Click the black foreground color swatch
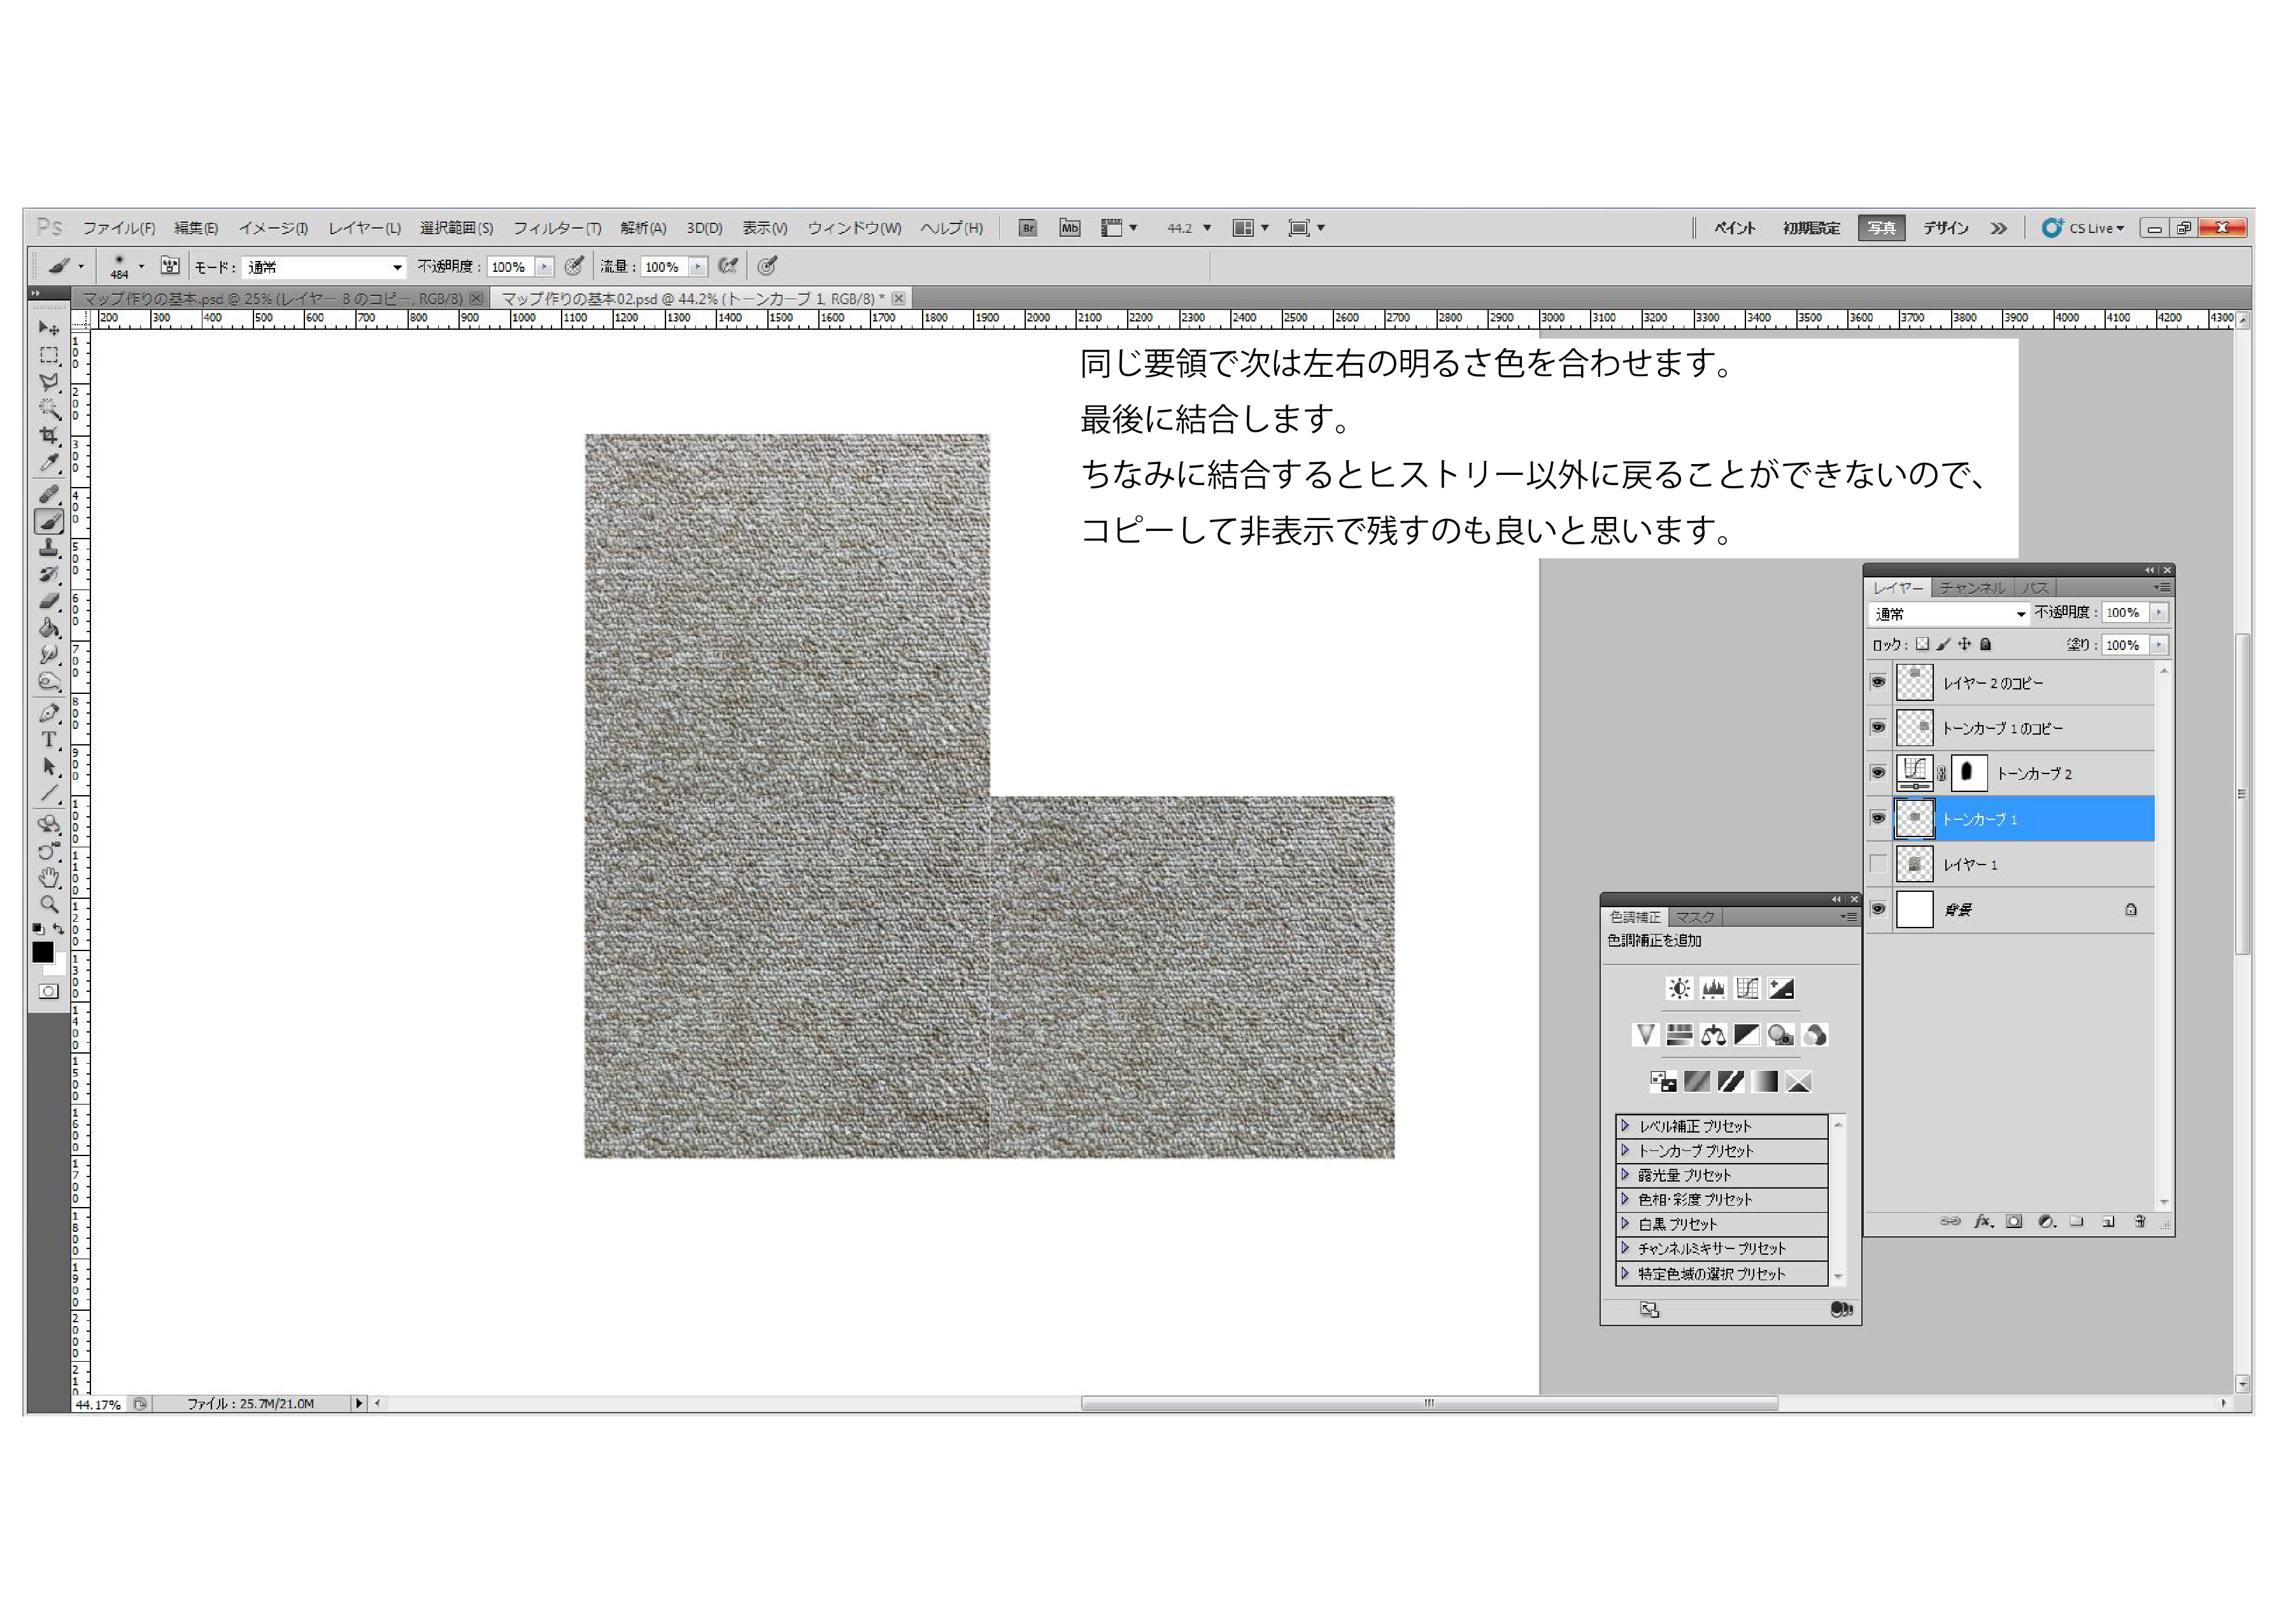Image resolution: width=2279 pixels, height=1624 pixels. (42, 952)
